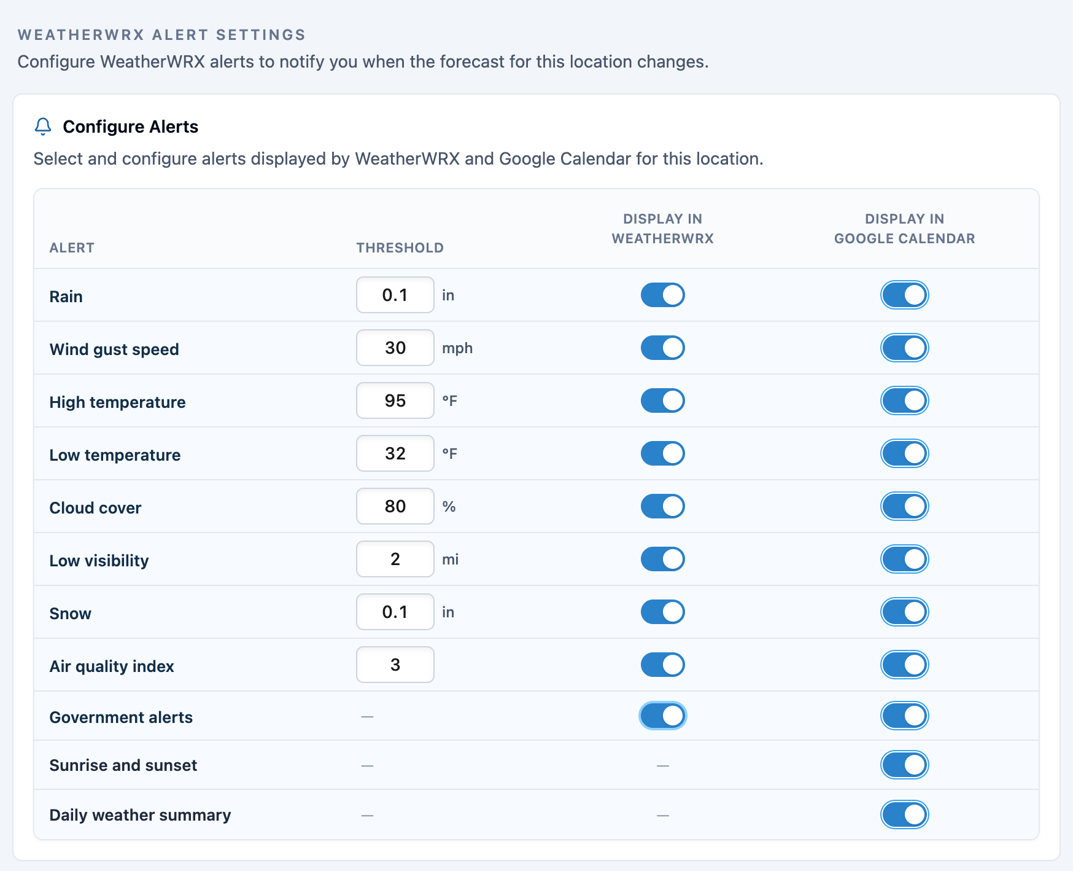Click the Threshold column header
The image size is (1073, 871).
(x=400, y=248)
